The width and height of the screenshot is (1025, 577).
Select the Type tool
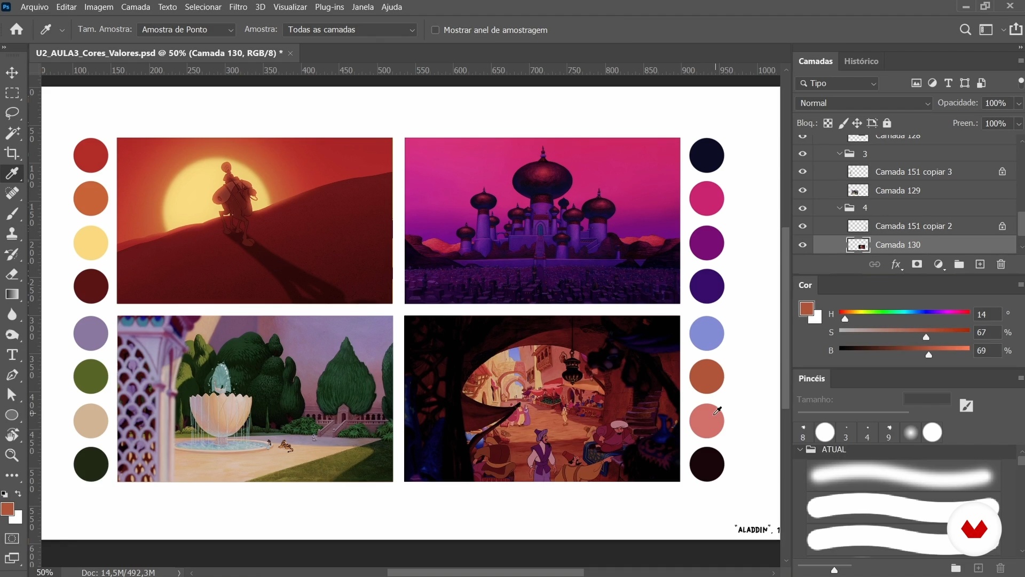pyautogui.click(x=12, y=355)
